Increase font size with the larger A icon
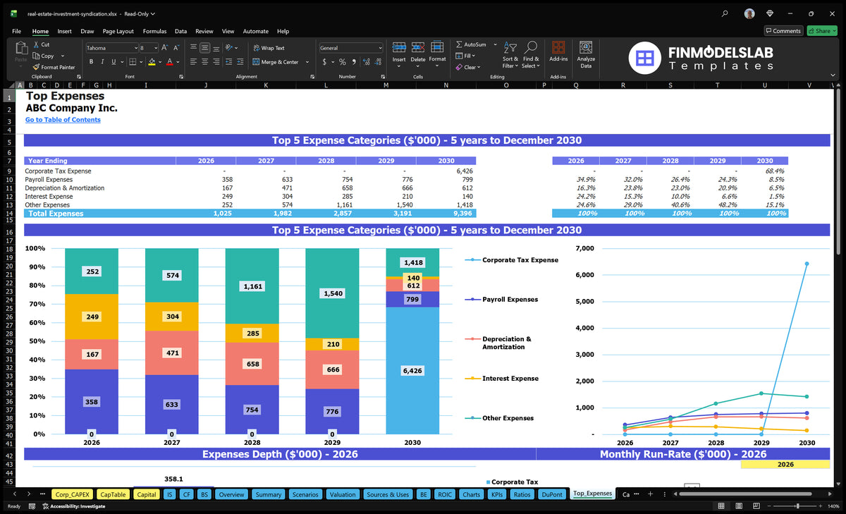Image resolution: width=846 pixels, height=514 pixels. [x=165, y=48]
